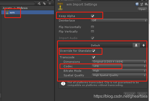
Task: Open search by type filter icon
Action: (x=39, y=4)
